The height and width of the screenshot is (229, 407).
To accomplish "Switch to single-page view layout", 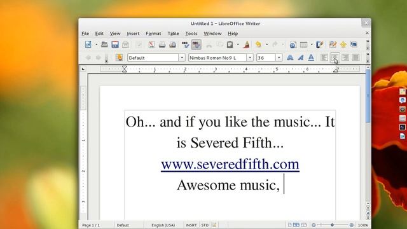I will [290, 225].
